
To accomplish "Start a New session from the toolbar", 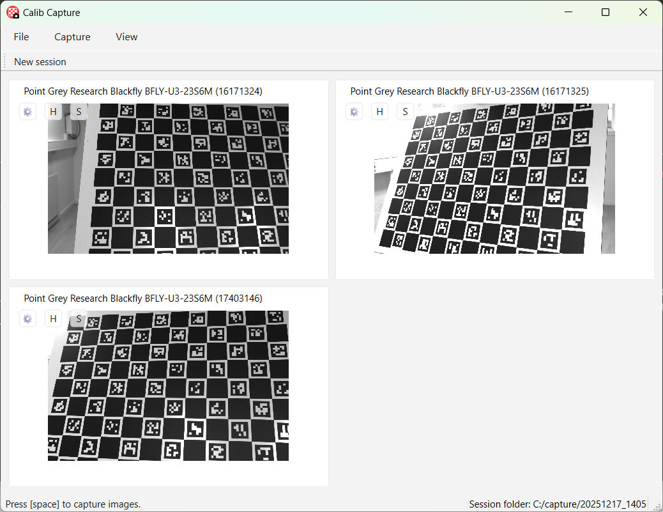I will pyautogui.click(x=40, y=62).
